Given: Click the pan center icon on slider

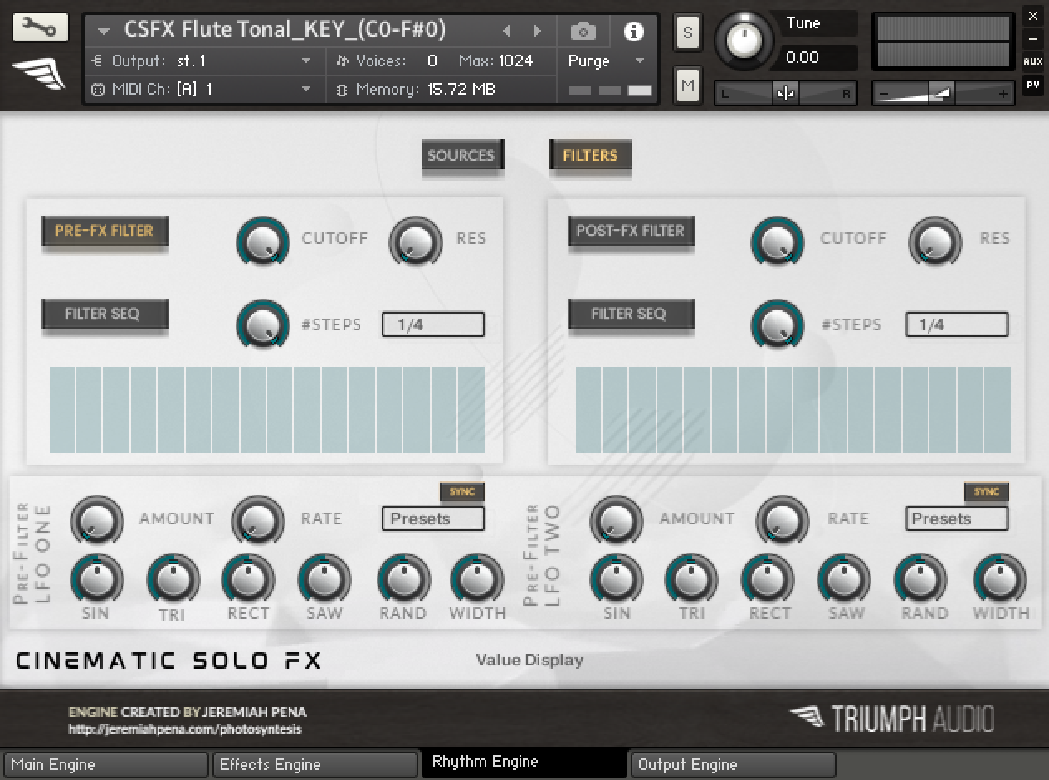Looking at the screenshot, I should coord(785,94).
